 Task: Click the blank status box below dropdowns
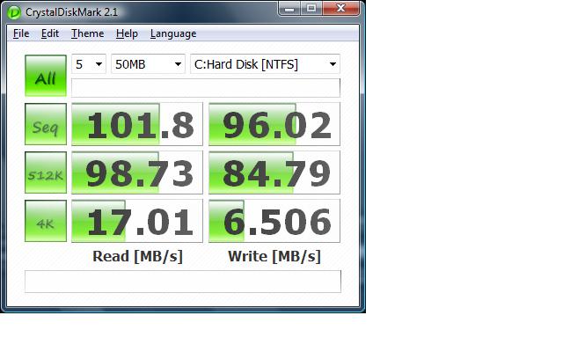pyautogui.click(x=206, y=88)
